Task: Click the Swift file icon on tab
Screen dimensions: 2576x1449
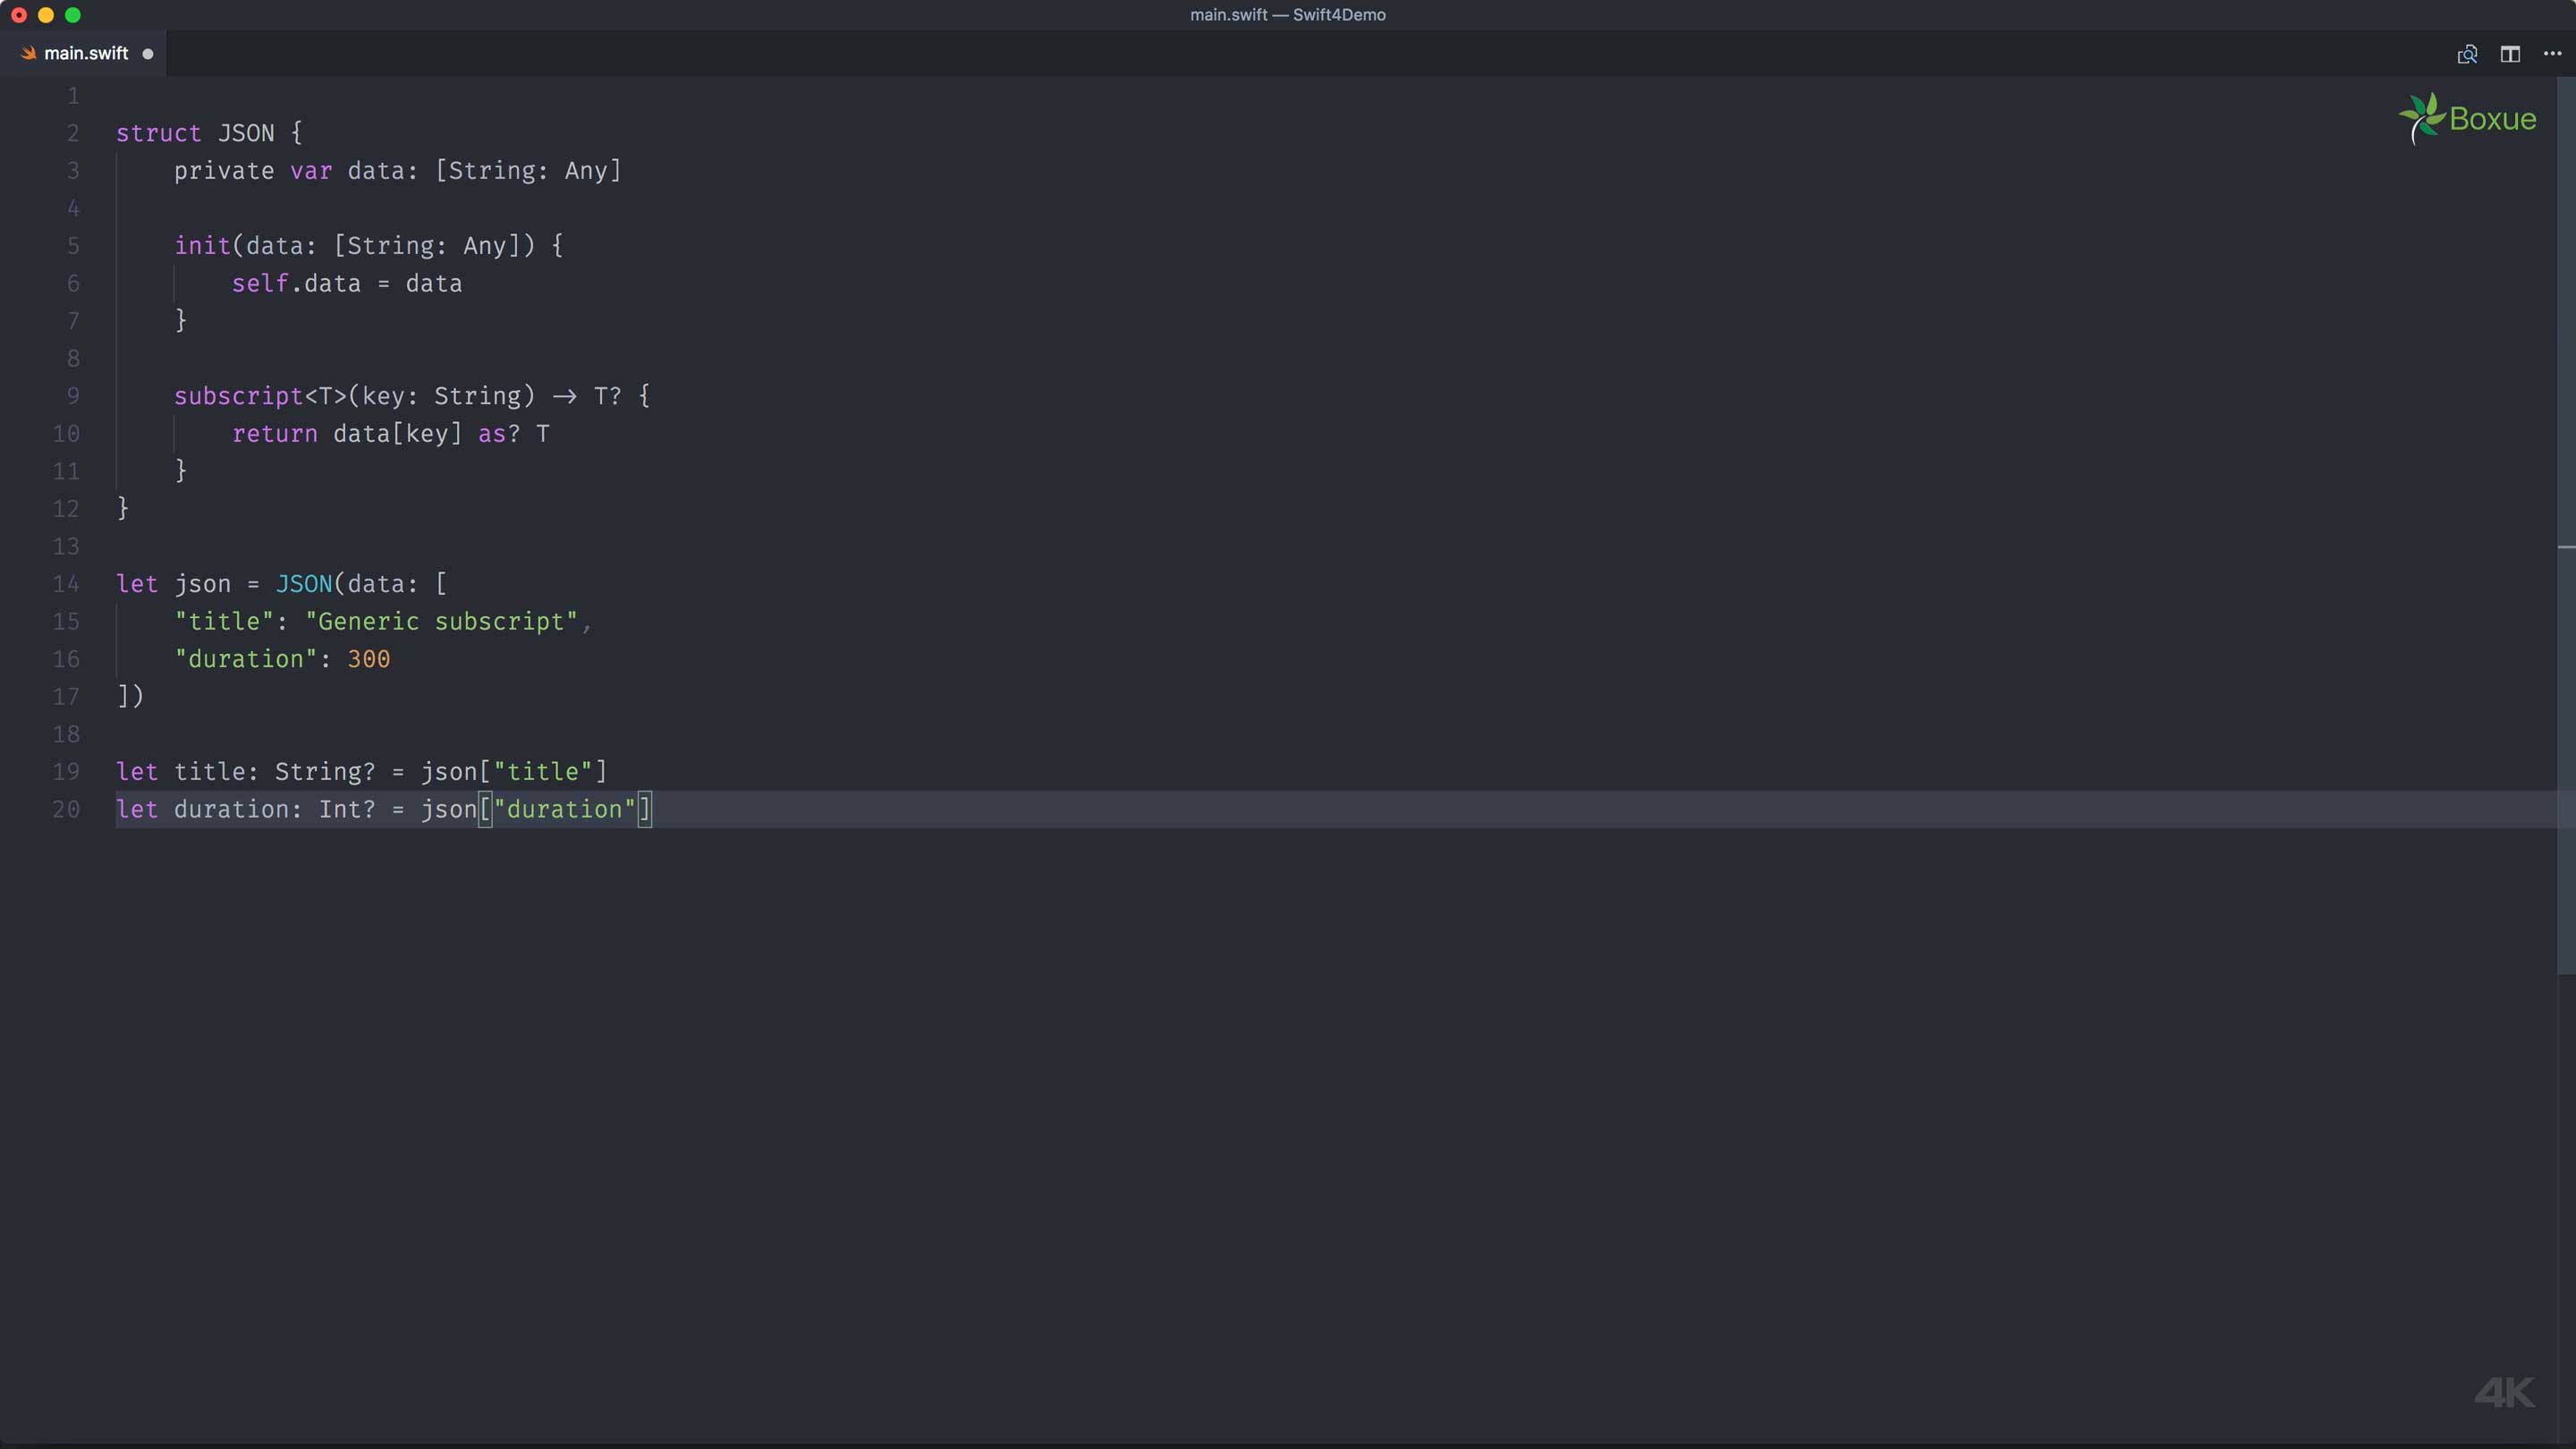Action: 28,53
